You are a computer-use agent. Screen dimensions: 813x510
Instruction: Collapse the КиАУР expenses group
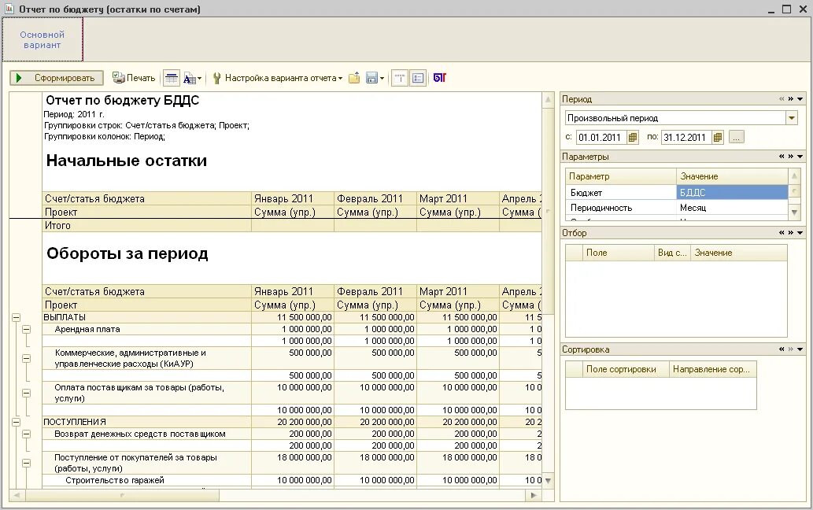pyautogui.click(x=27, y=358)
